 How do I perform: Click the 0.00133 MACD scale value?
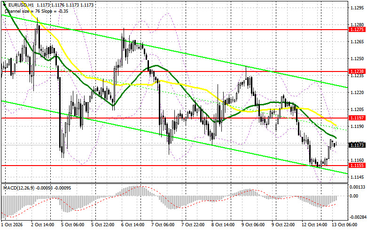coord(357,187)
